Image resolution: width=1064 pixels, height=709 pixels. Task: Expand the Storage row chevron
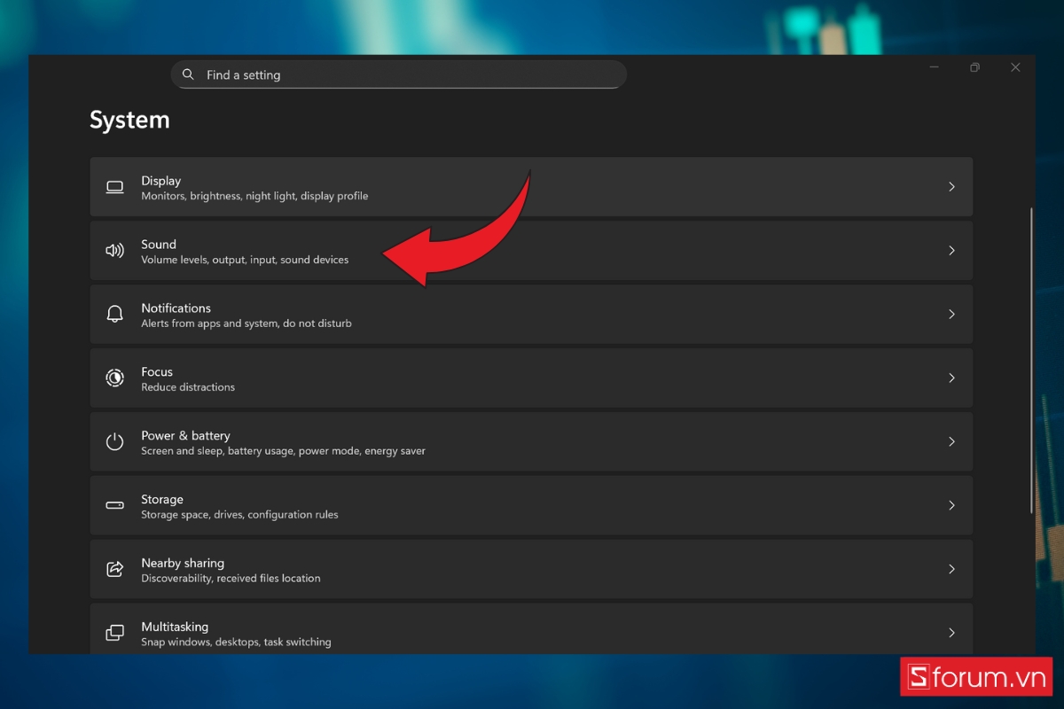(951, 505)
